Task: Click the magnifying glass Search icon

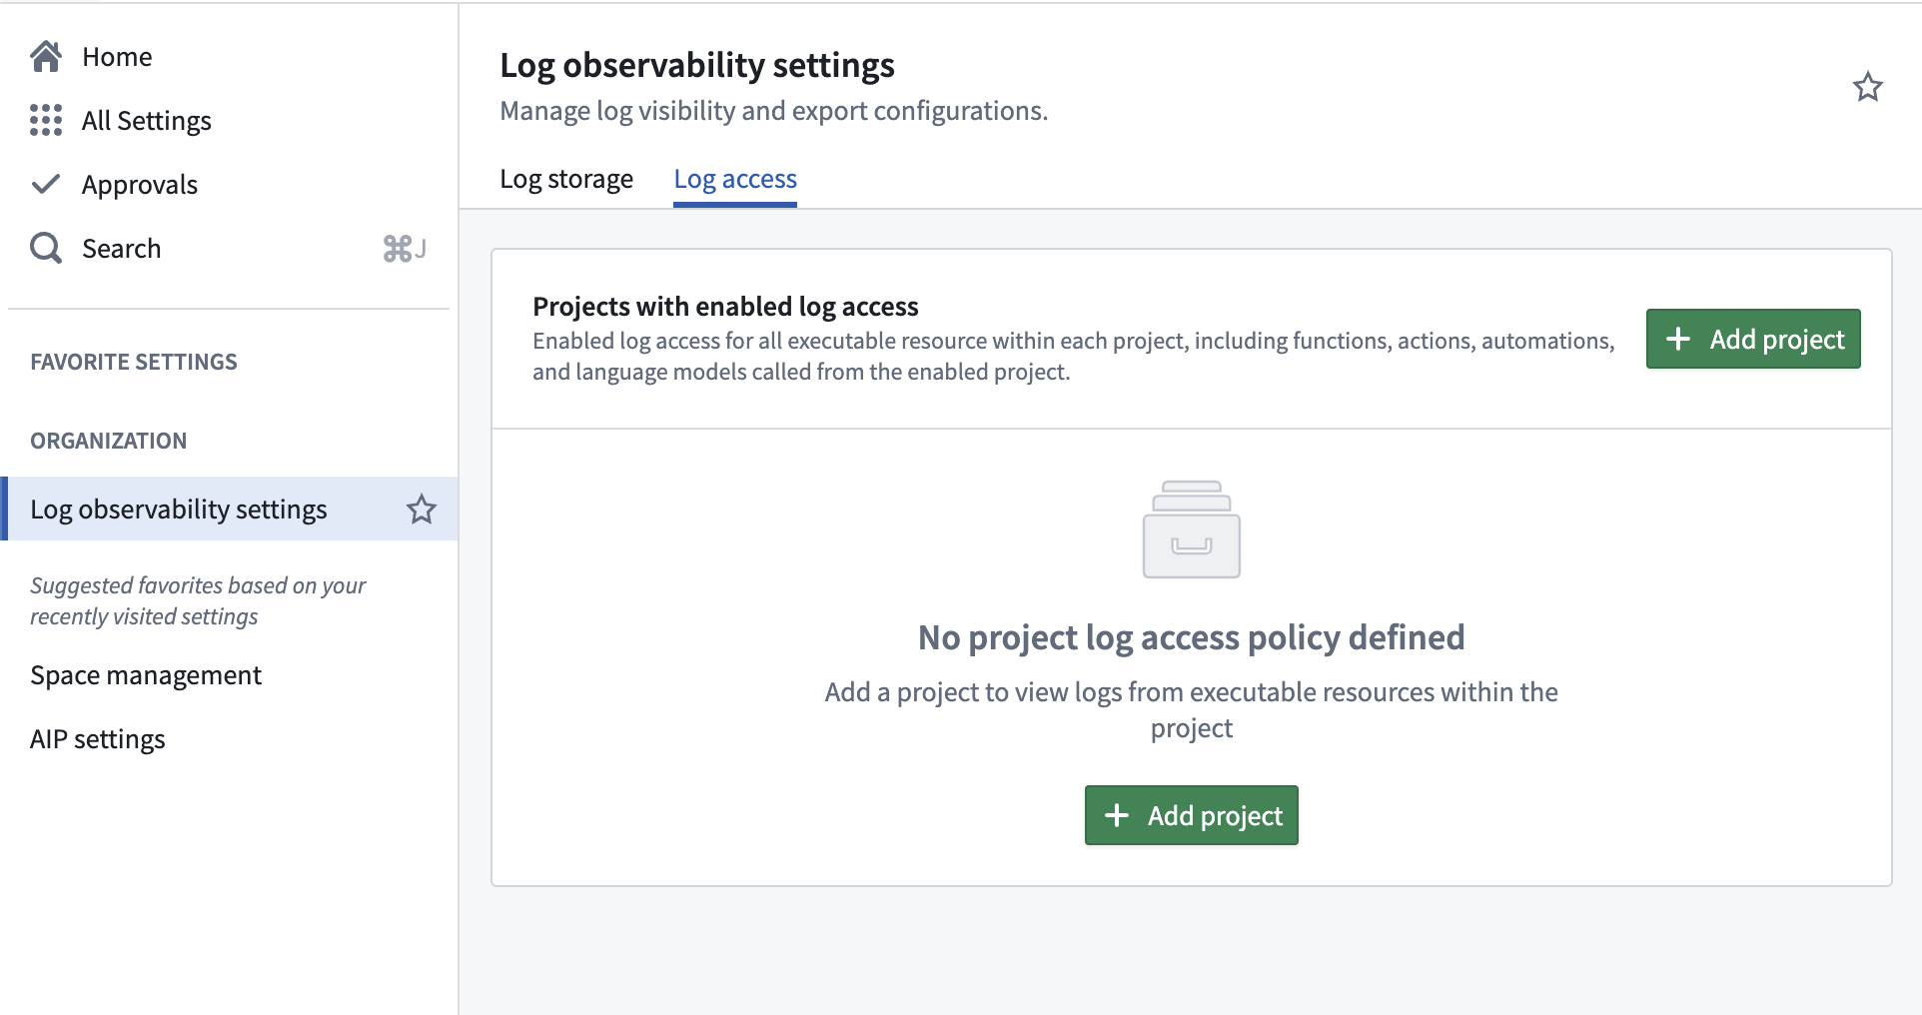Action: pos(45,248)
